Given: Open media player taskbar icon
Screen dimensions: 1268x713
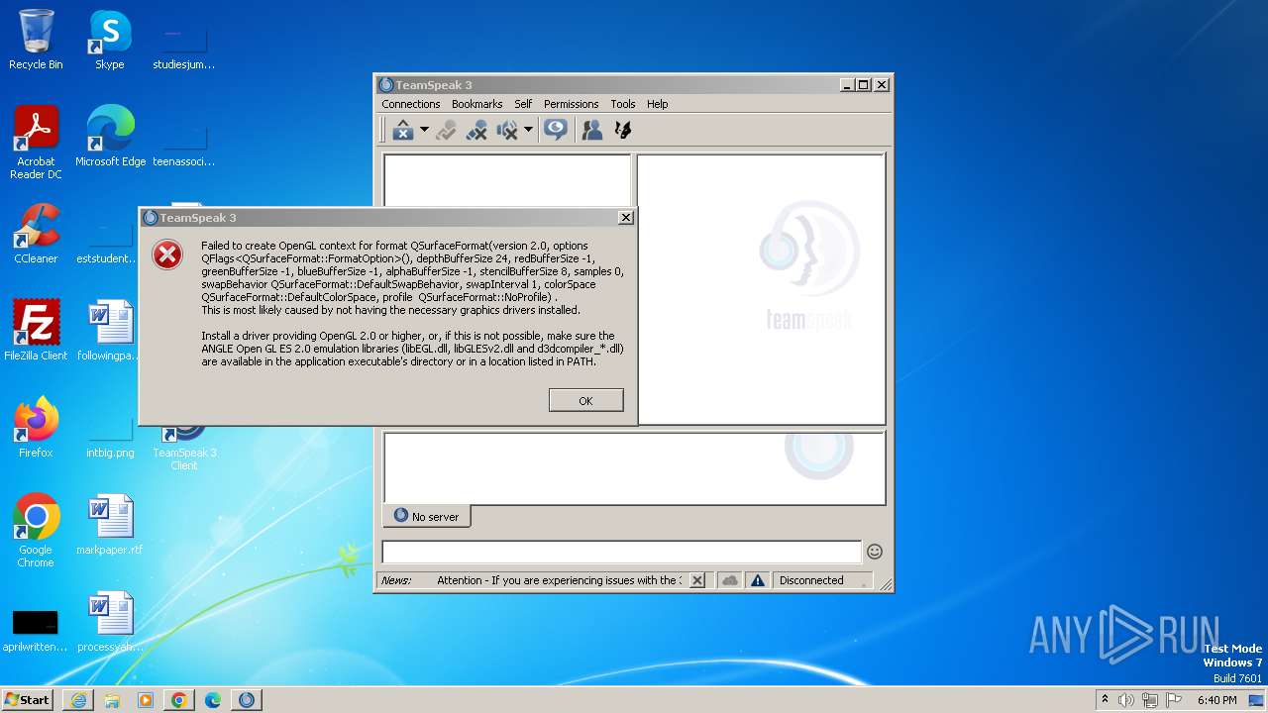Looking at the screenshot, I should pyautogui.click(x=146, y=700).
